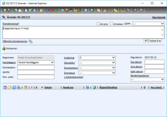This screenshot has height=117, width=167.
Task: Click the magnifier search toolbar icon
Action: coord(135,10)
